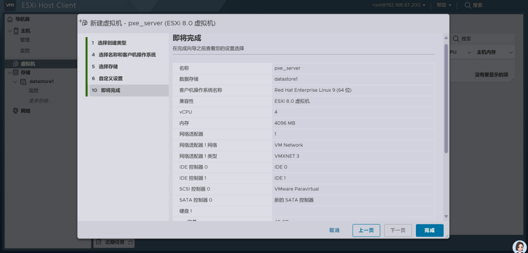Click Red Hat Enterprise Linux 9 value

(313, 90)
